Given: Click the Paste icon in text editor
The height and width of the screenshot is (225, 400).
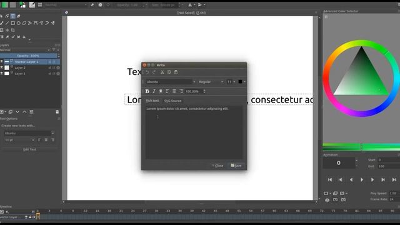Looking at the screenshot, I should click(176, 72).
